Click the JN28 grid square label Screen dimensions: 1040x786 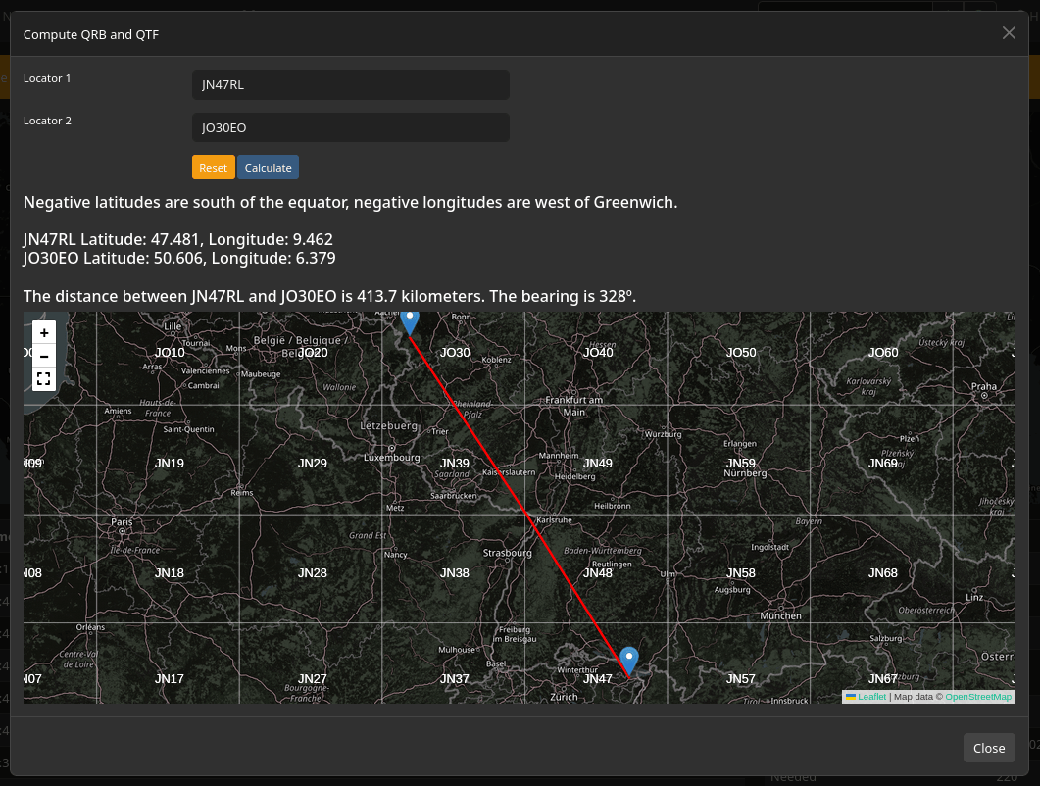313,573
